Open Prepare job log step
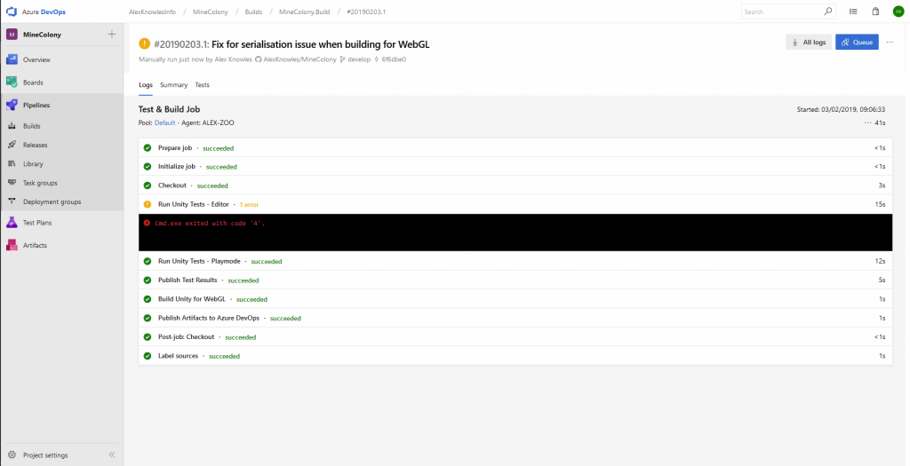The image size is (910, 466). point(515,148)
